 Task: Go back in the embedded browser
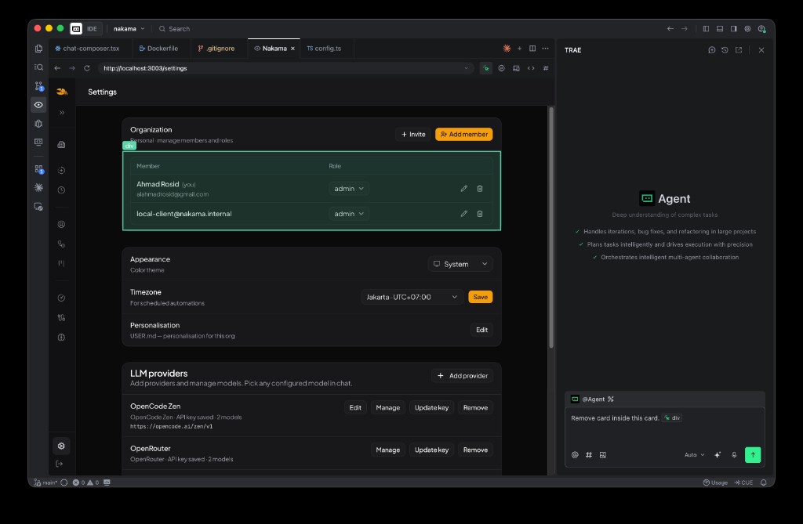pyautogui.click(x=57, y=68)
